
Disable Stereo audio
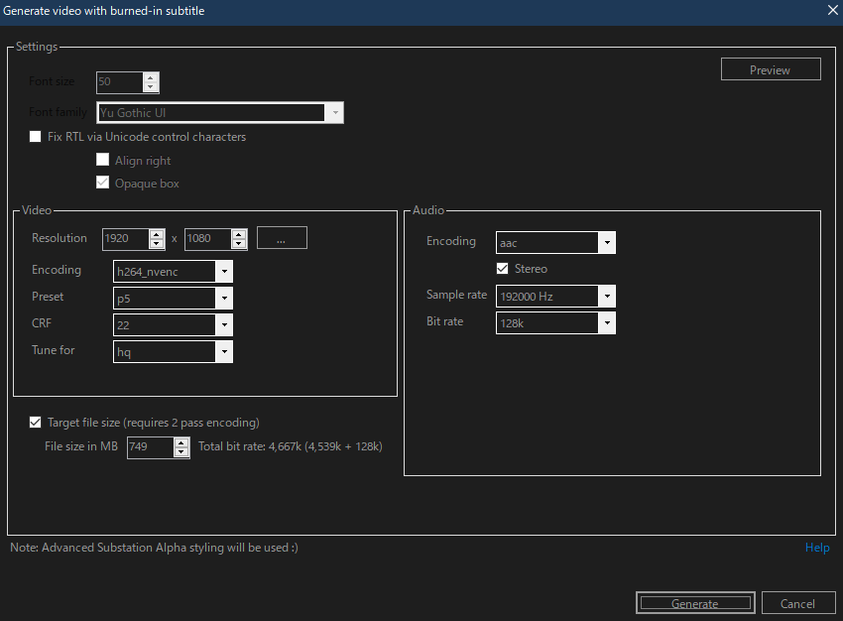[x=502, y=268]
